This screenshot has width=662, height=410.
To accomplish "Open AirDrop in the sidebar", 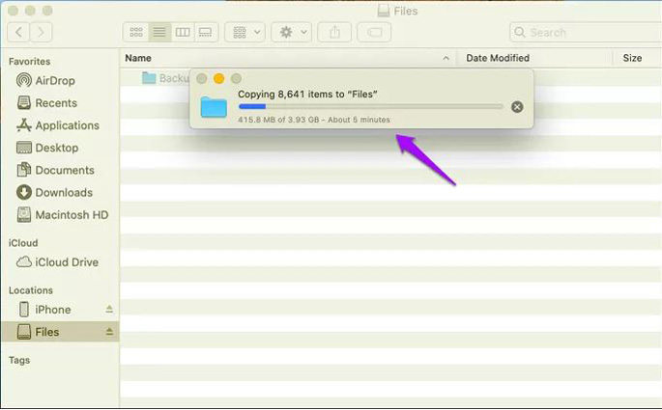I will tap(56, 81).
